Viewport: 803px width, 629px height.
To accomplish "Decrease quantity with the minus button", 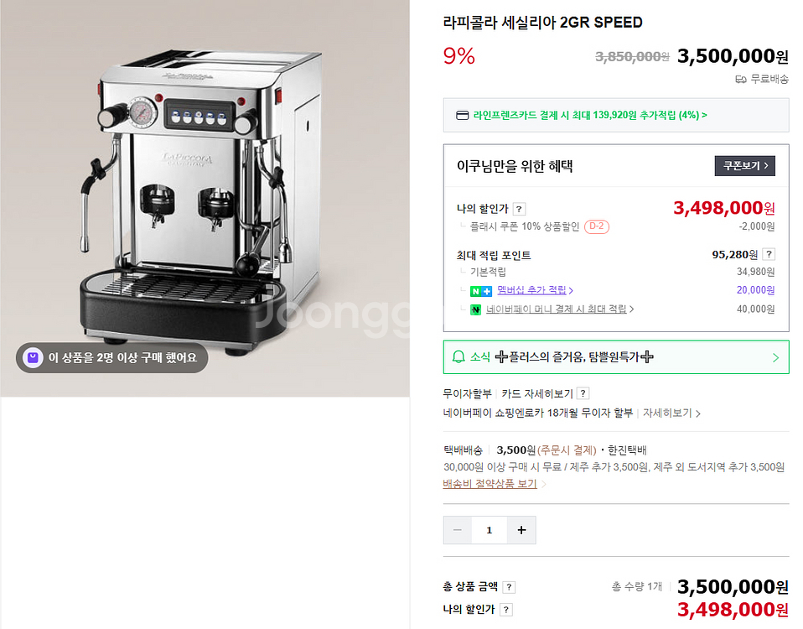I will (458, 530).
